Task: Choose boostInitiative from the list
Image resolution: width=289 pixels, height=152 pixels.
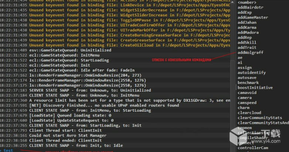Action: click(255, 88)
